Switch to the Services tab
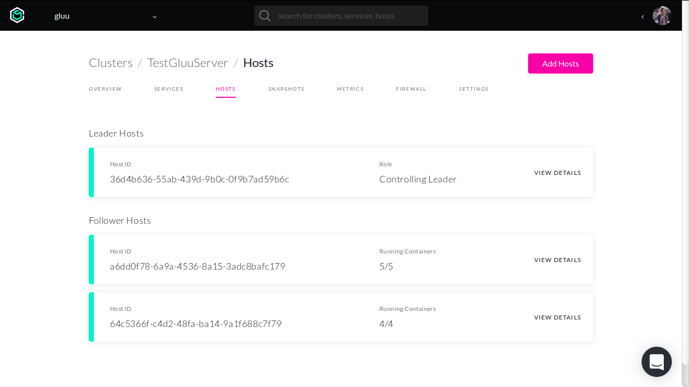This screenshot has width=689, height=387. pyautogui.click(x=168, y=89)
